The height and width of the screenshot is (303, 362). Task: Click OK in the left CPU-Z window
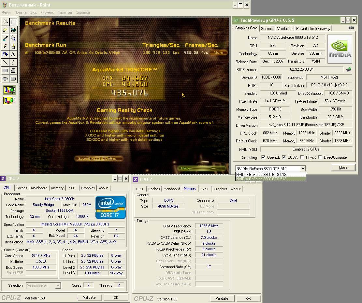coord(116,297)
